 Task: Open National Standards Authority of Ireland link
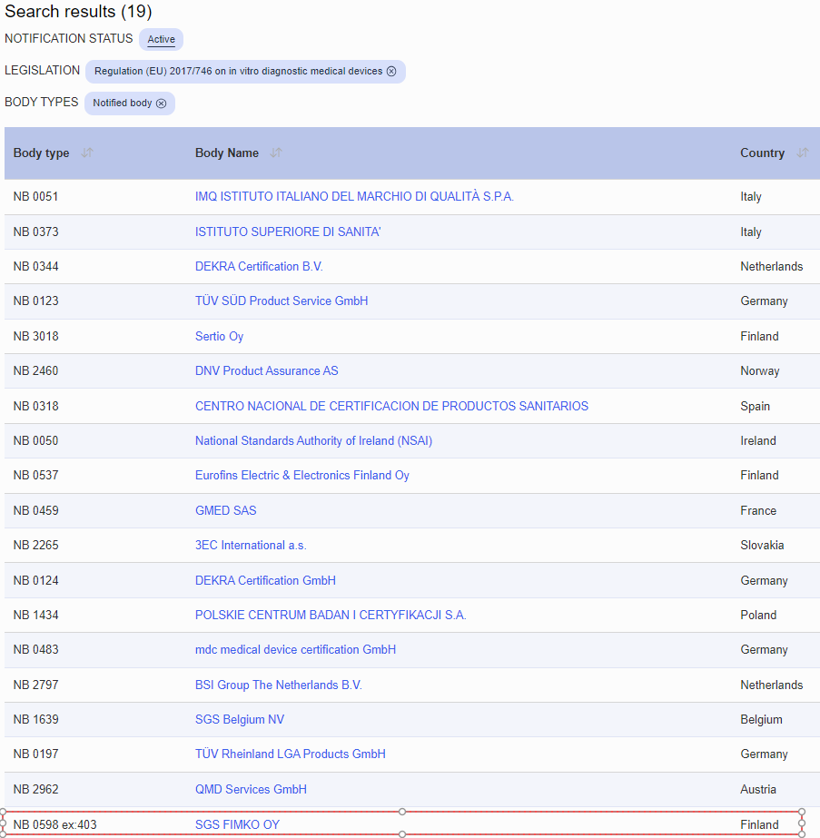(x=313, y=441)
